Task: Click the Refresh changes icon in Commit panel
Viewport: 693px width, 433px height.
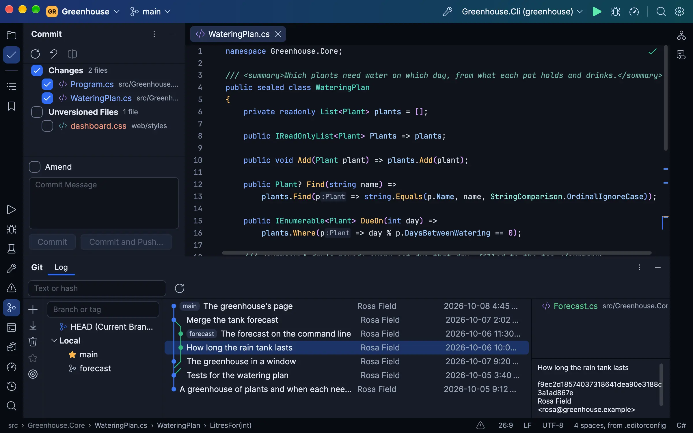Action: [x=35, y=54]
